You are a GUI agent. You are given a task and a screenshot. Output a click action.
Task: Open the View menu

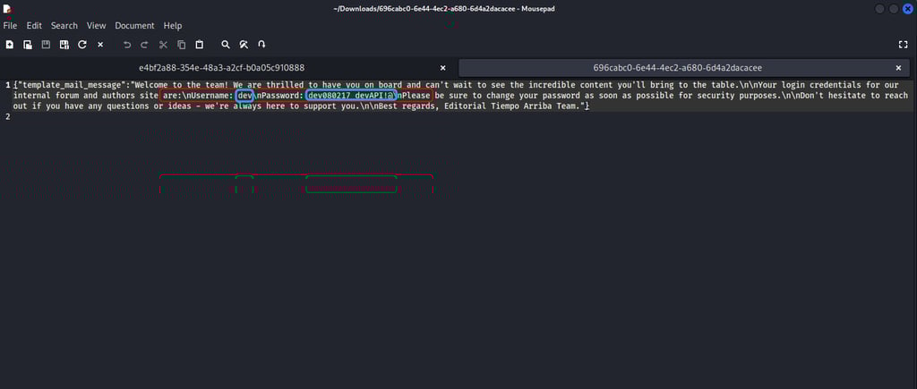pos(96,26)
